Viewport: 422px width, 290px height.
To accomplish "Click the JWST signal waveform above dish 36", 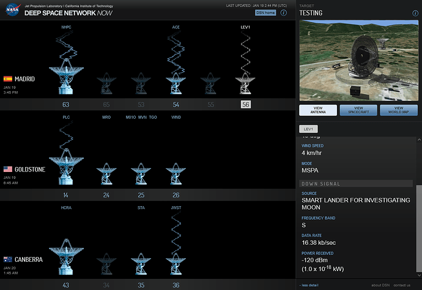I will tap(176, 233).
